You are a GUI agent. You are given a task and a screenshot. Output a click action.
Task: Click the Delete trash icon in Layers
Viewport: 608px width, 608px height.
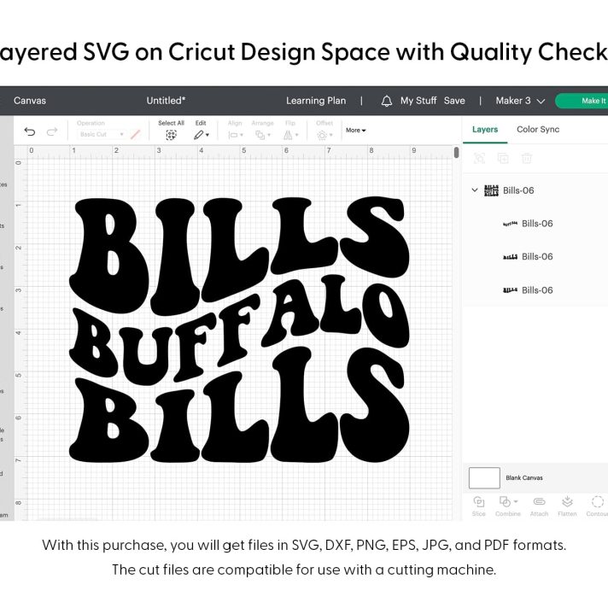pos(527,158)
